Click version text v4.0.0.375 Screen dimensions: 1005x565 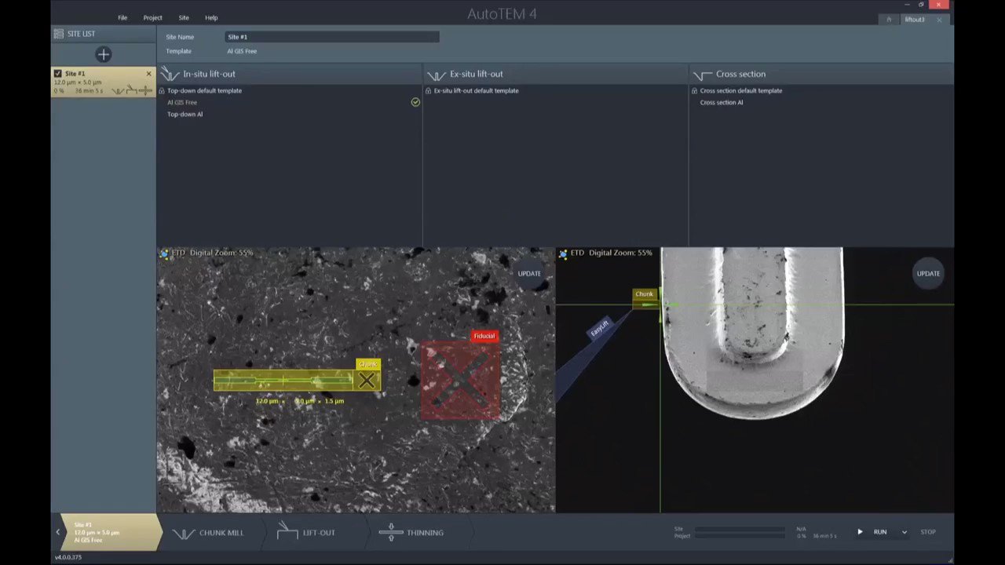coord(68,557)
